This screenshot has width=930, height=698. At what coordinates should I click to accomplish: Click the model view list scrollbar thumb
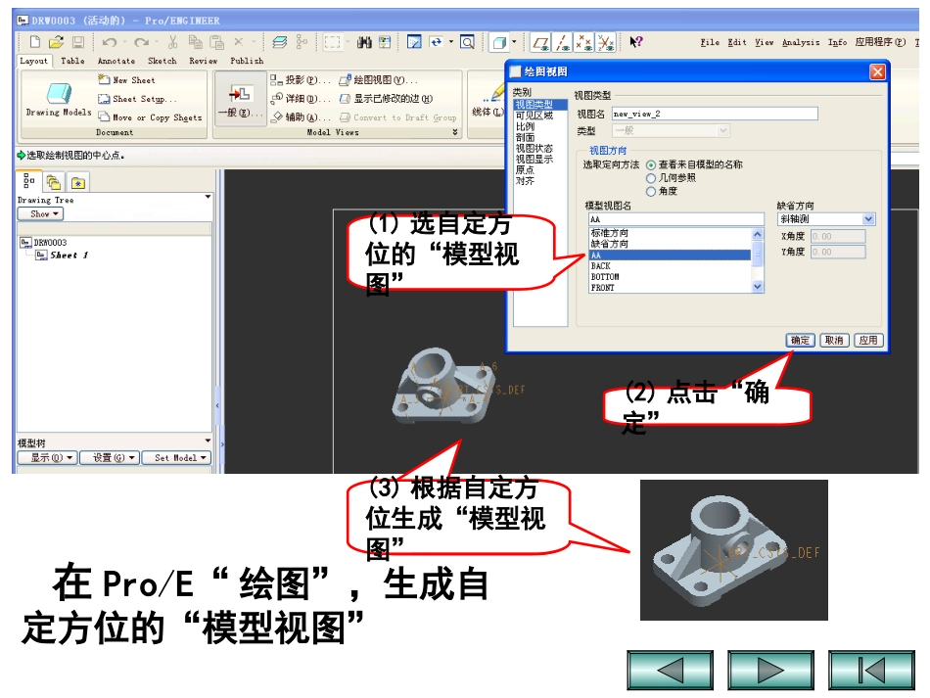758,255
